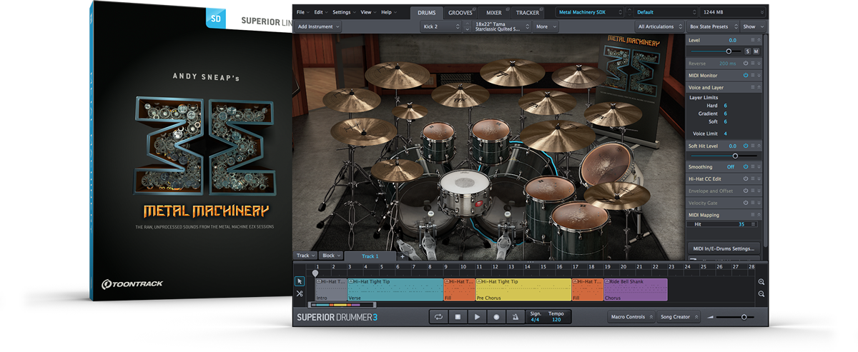858x352 pixels.
Task: Open the 18x22" Tama drum model dropdown
Action: click(501, 26)
